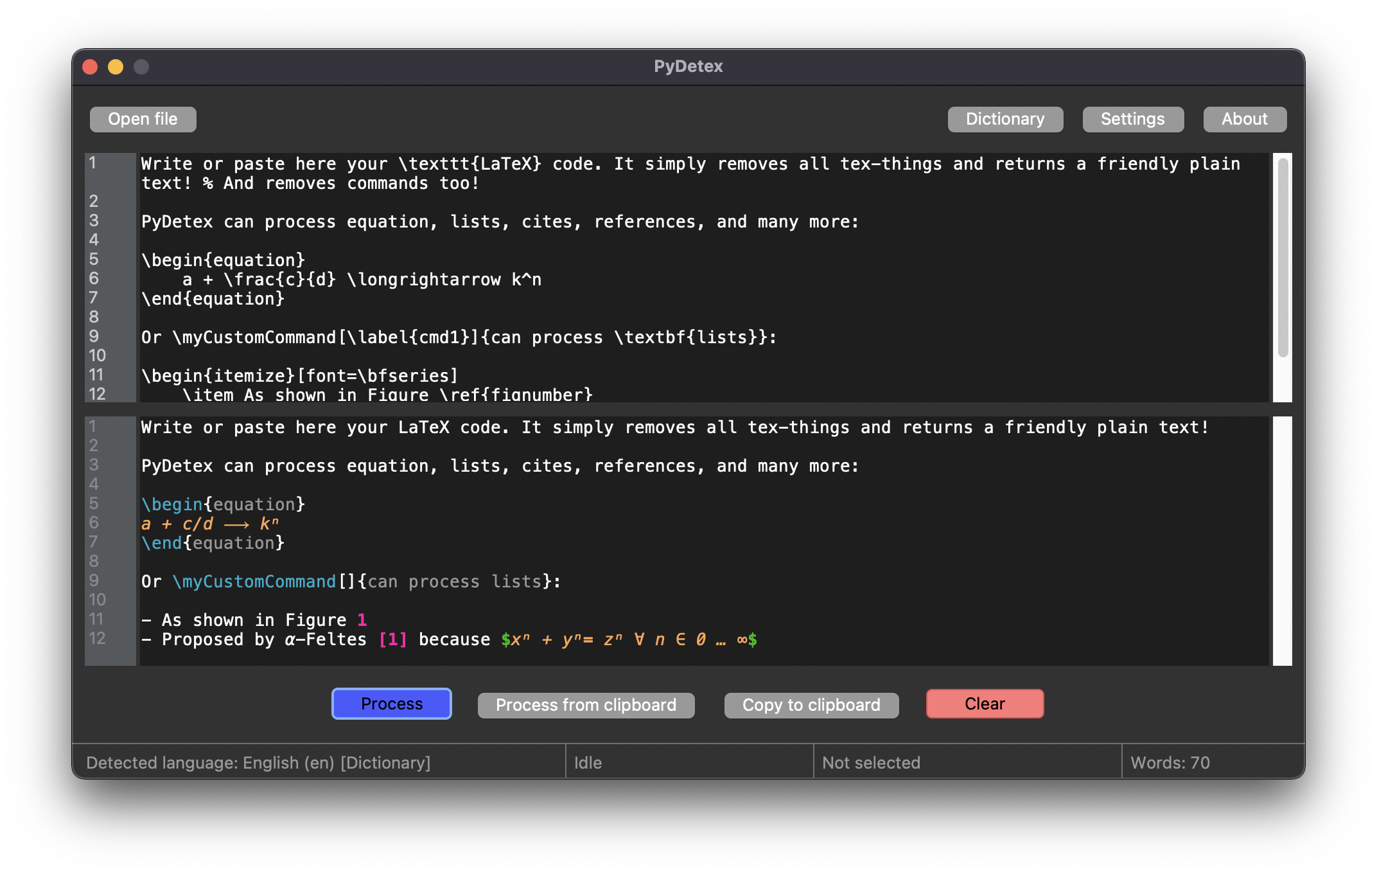Viewport: 1377px width, 874px height.
Task: Click the Copy to clipboard button
Action: (x=811, y=703)
